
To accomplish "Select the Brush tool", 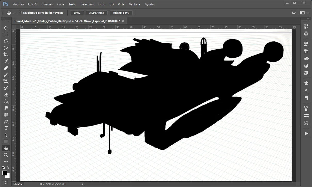I will tap(6, 75).
